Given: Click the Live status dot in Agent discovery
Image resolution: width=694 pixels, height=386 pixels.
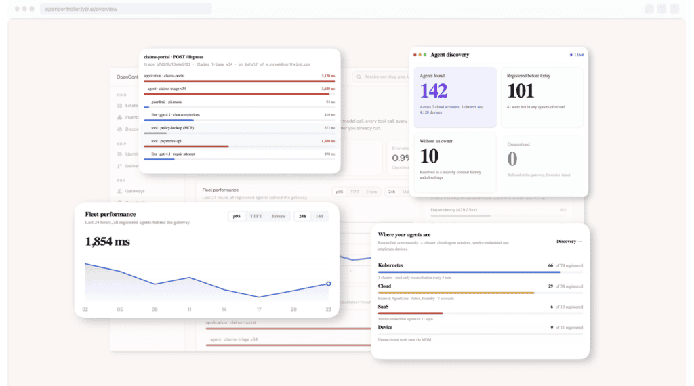Looking at the screenshot, I should tap(571, 55).
